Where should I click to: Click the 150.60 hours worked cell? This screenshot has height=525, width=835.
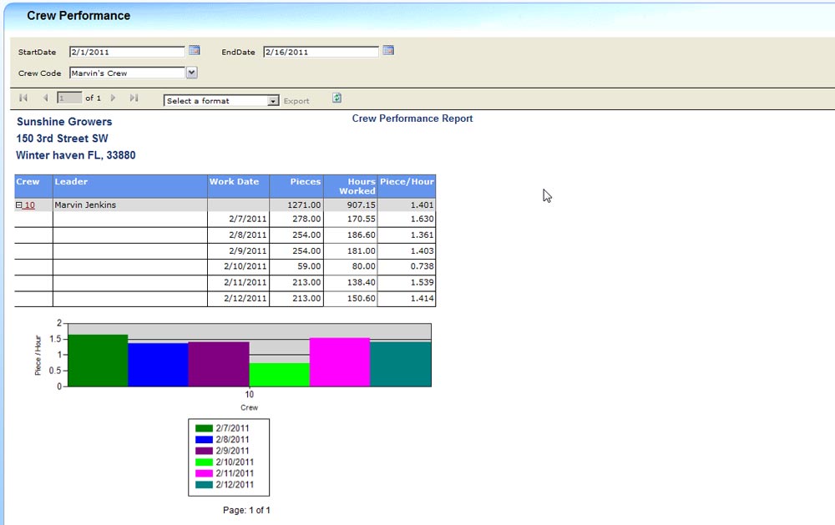point(351,298)
